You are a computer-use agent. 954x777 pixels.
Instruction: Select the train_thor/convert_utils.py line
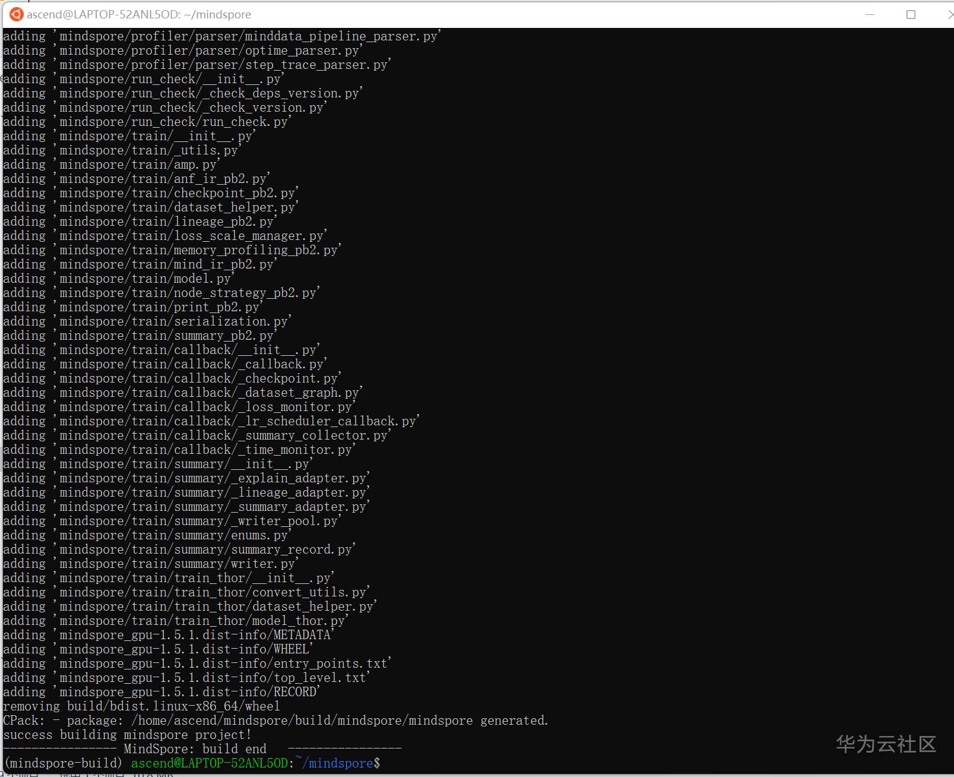[186, 592]
